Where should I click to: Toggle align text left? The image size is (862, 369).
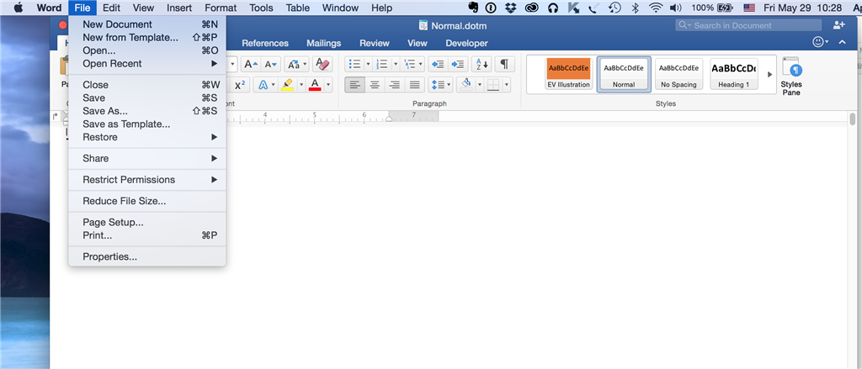coord(355,85)
